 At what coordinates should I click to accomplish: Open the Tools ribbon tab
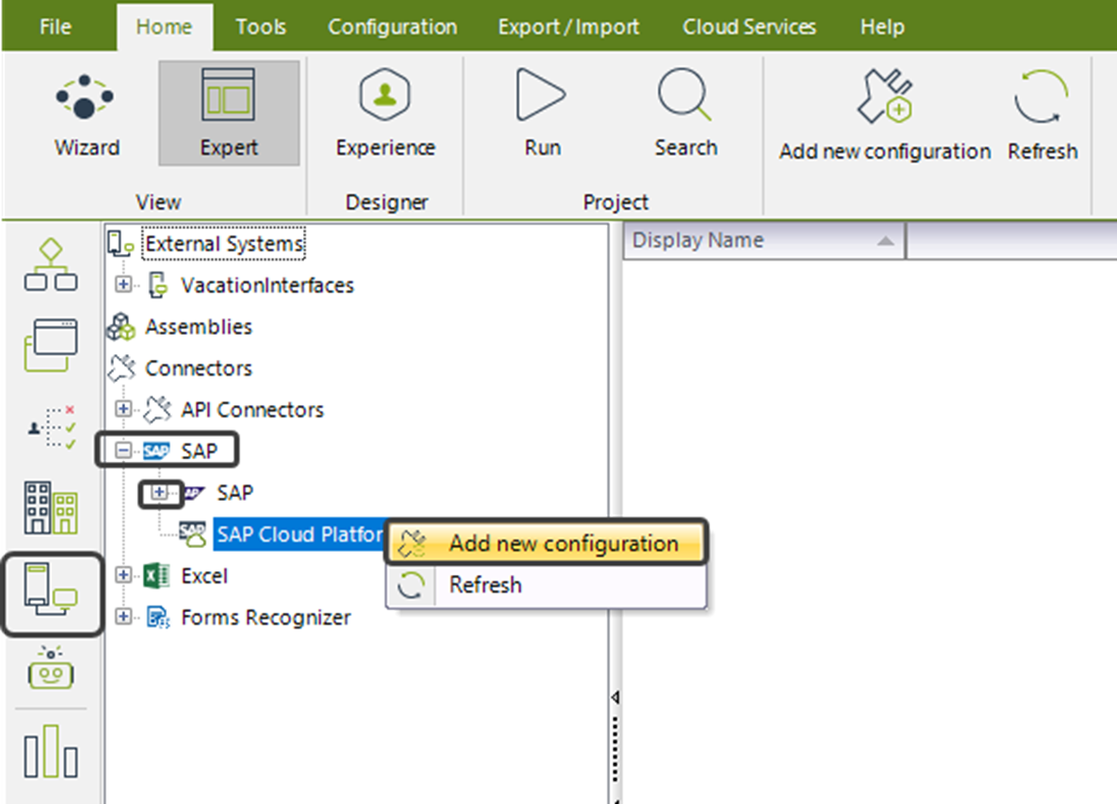260,27
